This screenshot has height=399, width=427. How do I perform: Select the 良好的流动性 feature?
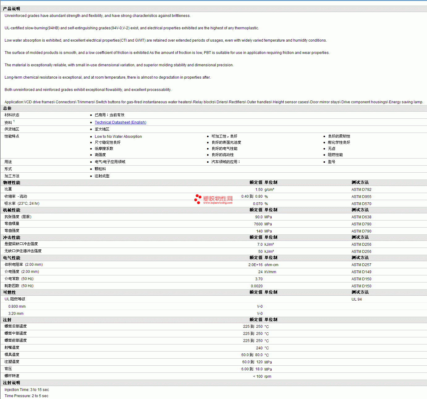click(x=223, y=155)
